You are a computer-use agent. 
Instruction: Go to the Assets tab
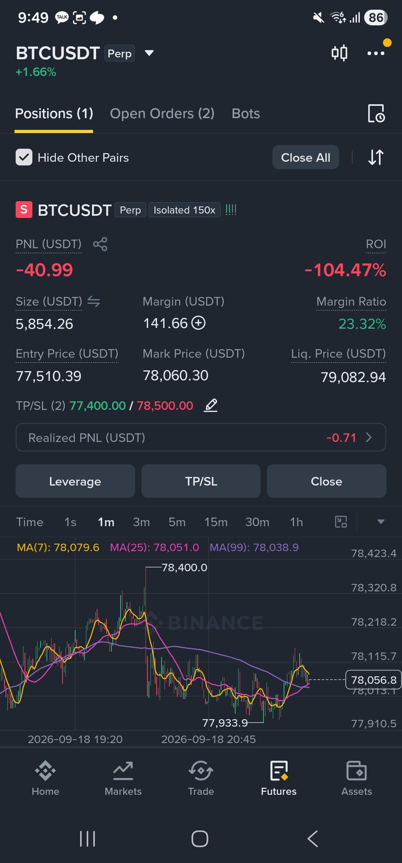[357, 778]
